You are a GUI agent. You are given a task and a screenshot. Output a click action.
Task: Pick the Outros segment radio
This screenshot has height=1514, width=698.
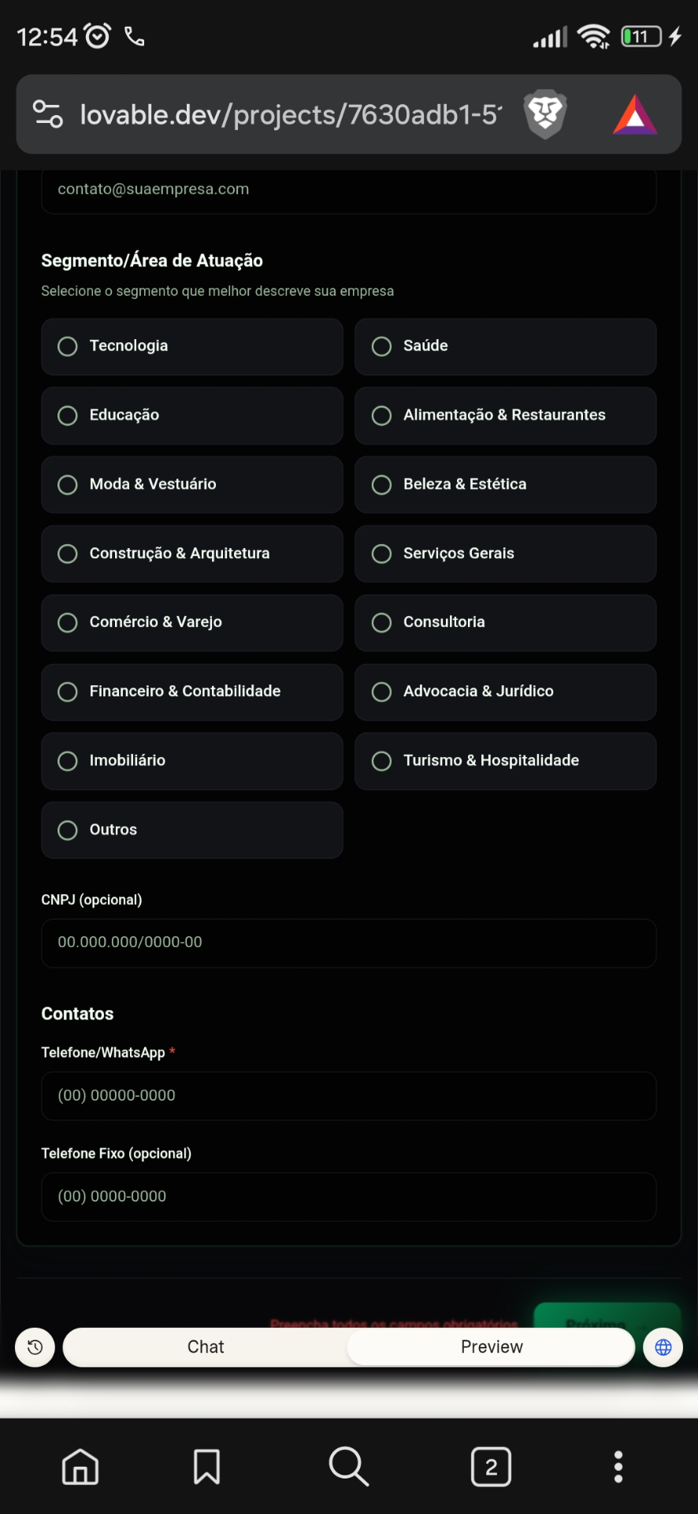[x=192, y=830]
